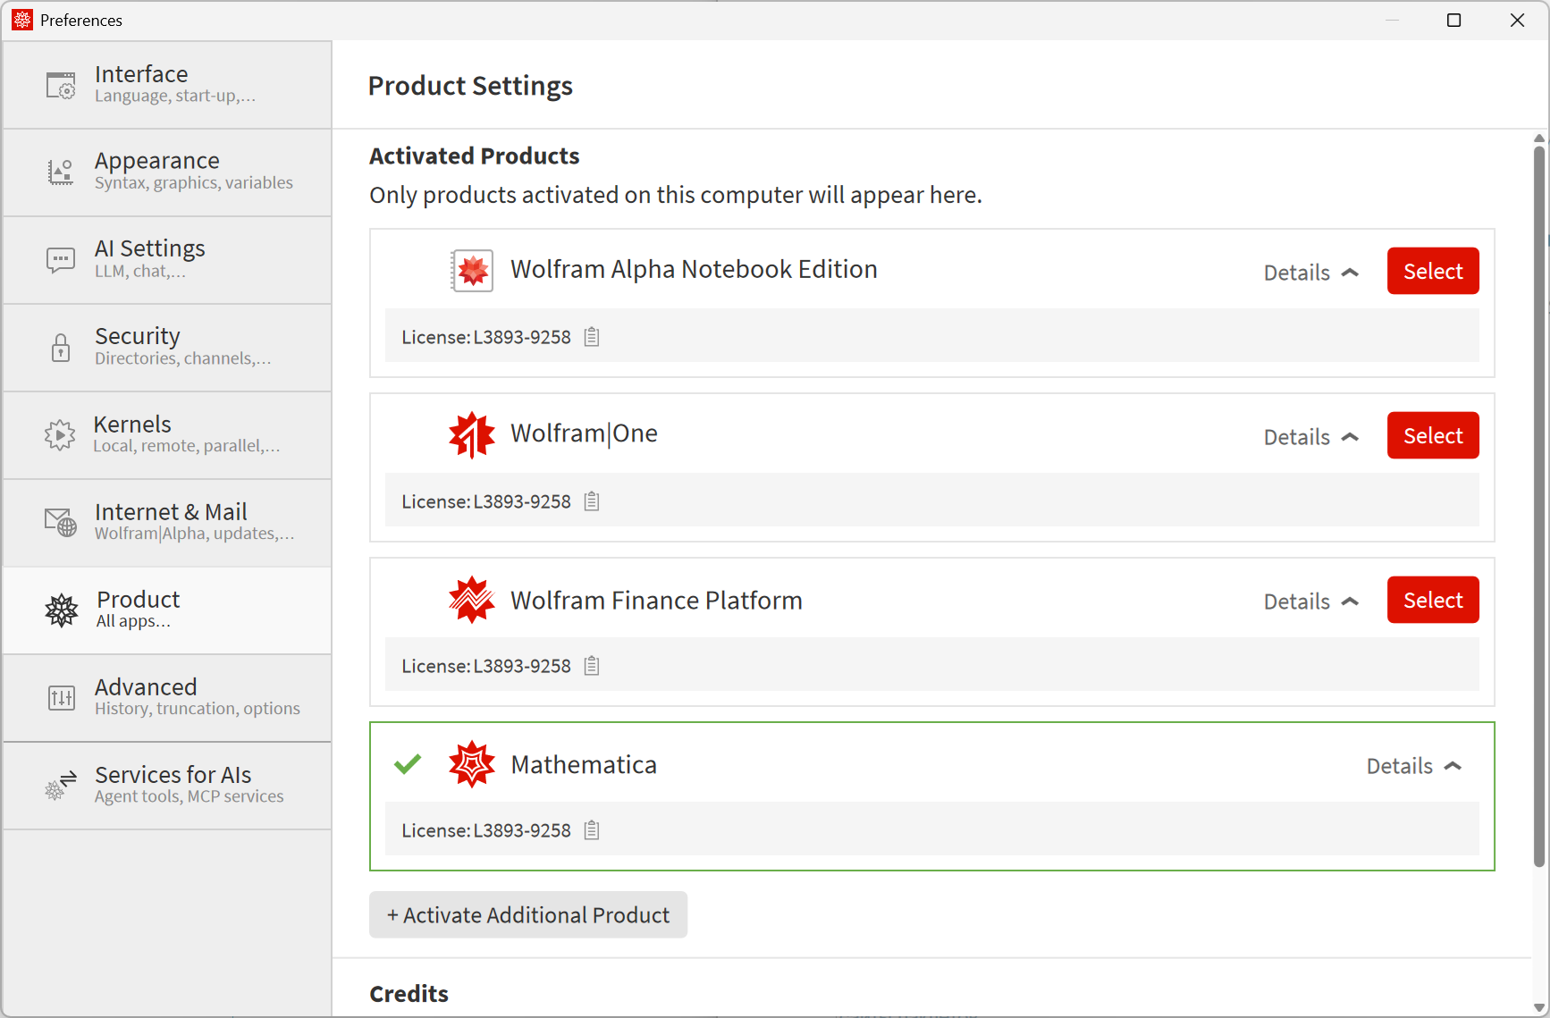
Task: Collapse Details for Wolfram Alpha Notebook Edition
Action: point(1311,273)
